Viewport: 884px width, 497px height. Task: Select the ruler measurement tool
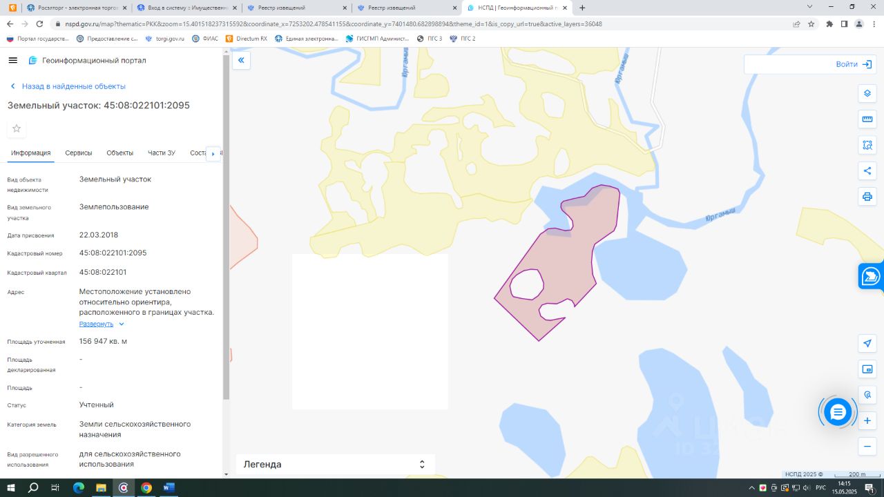[x=867, y=119]
